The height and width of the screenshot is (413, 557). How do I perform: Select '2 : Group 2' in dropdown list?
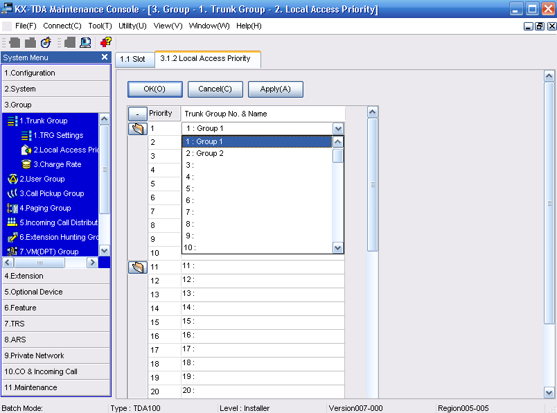pyautogui.click(x=257, y=153)
